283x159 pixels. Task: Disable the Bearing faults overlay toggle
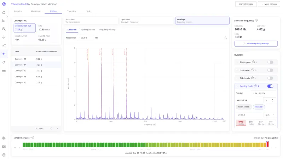(x=270, y=86)
